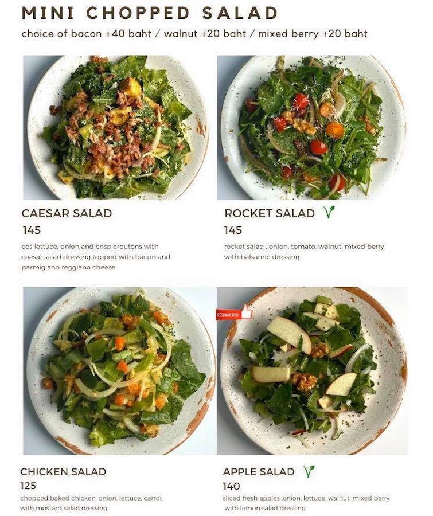433x516 pixels.
Task: Click the Caesar Salad price 145
Action: [x=32, y=230]
